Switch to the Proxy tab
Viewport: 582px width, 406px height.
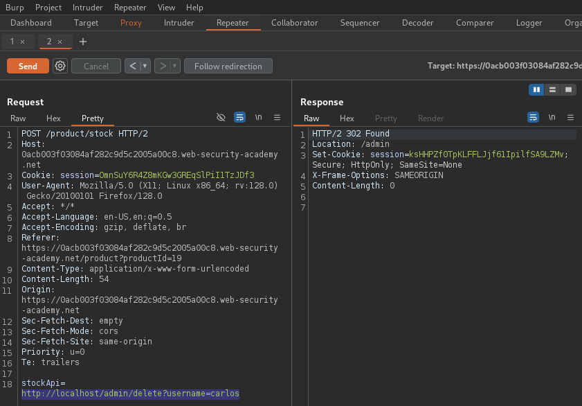pyautogui.click(x=131, y=23)
